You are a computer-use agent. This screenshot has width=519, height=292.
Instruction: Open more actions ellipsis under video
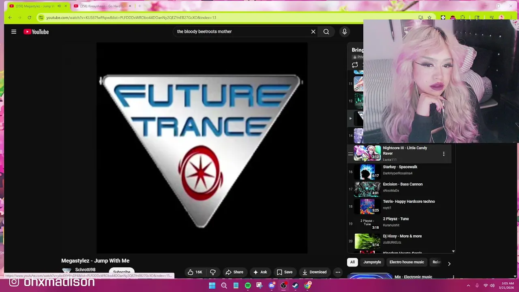338,272
